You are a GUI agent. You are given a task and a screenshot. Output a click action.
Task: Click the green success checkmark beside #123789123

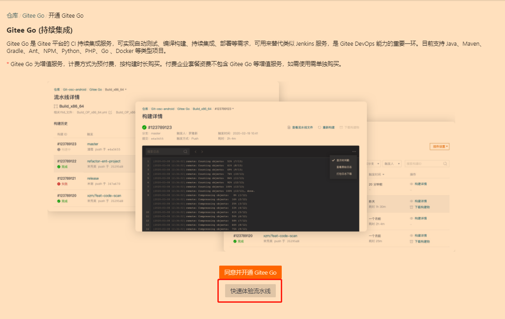[x=144, y=127]
